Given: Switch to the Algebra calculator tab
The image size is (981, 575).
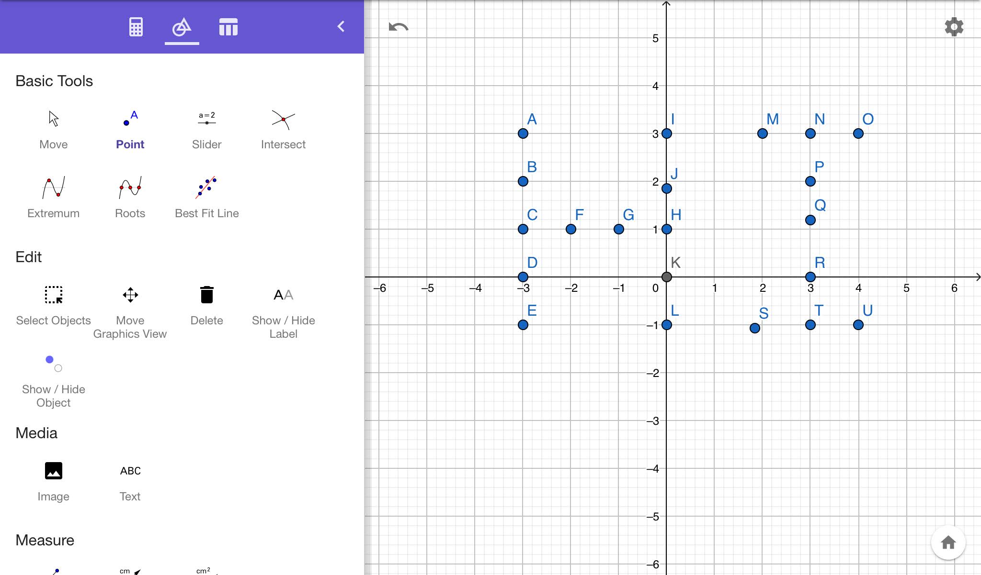Looking at the screenshot, I should pyautogui.click(x=135, y=26).
